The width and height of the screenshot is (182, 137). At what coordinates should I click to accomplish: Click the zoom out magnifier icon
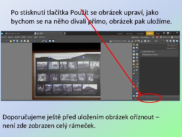pyautogui.click(x=171, y=41)
